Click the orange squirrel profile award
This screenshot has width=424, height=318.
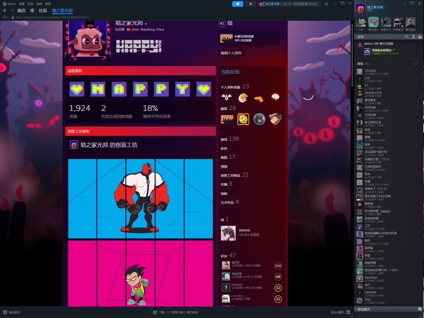pos(243,97)
